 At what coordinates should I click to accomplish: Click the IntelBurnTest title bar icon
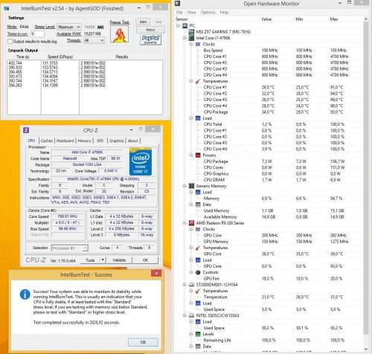(x=7, y=8)
